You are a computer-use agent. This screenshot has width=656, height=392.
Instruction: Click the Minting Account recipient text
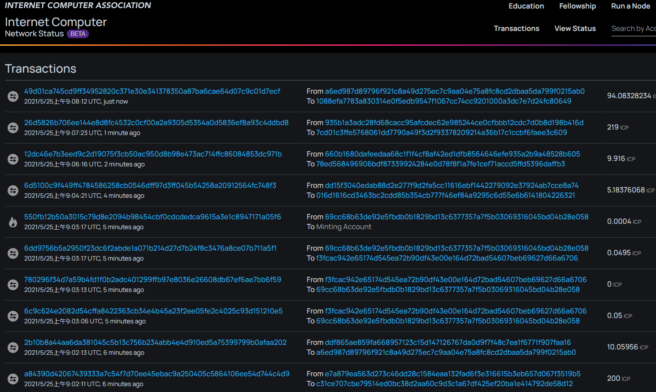343,227
